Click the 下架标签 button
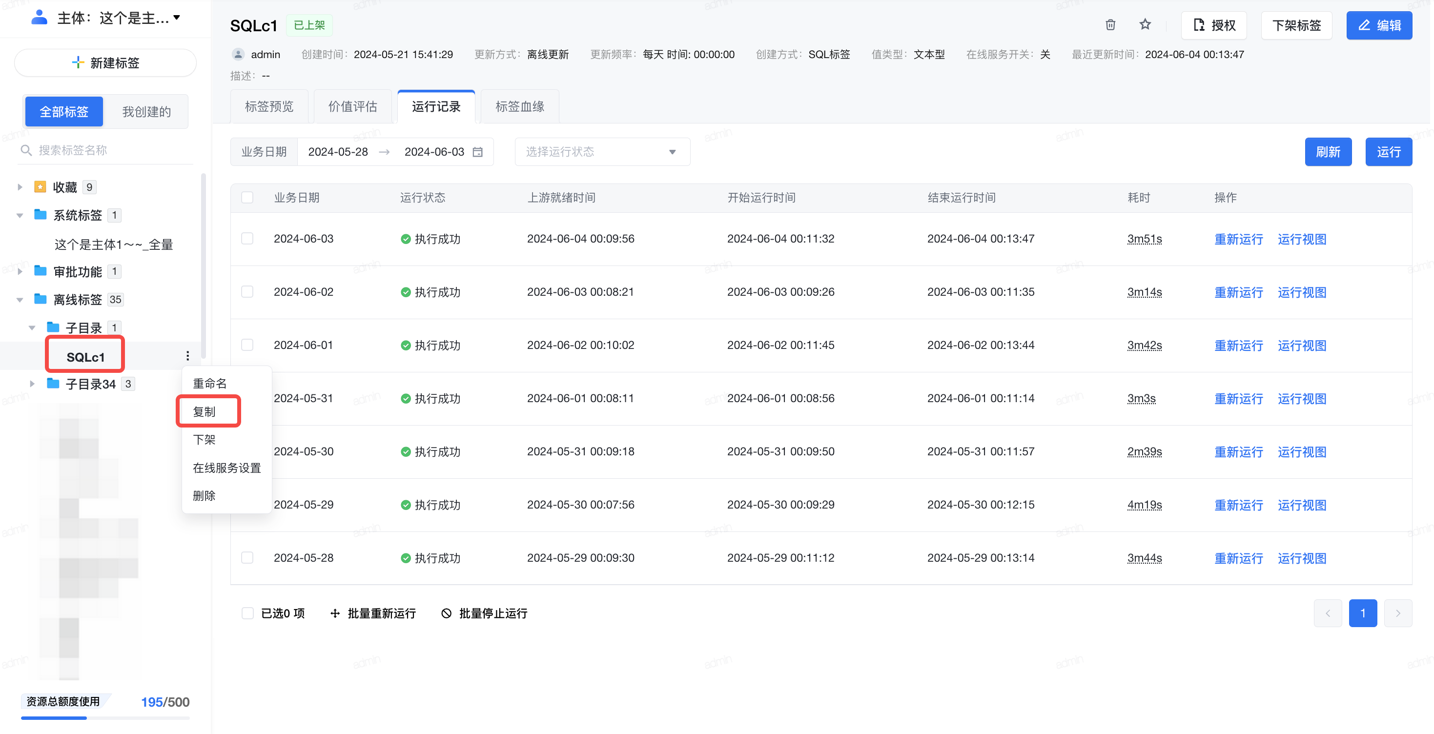Viewport: 1434px width, 734px height. (x=1296, y=25)
